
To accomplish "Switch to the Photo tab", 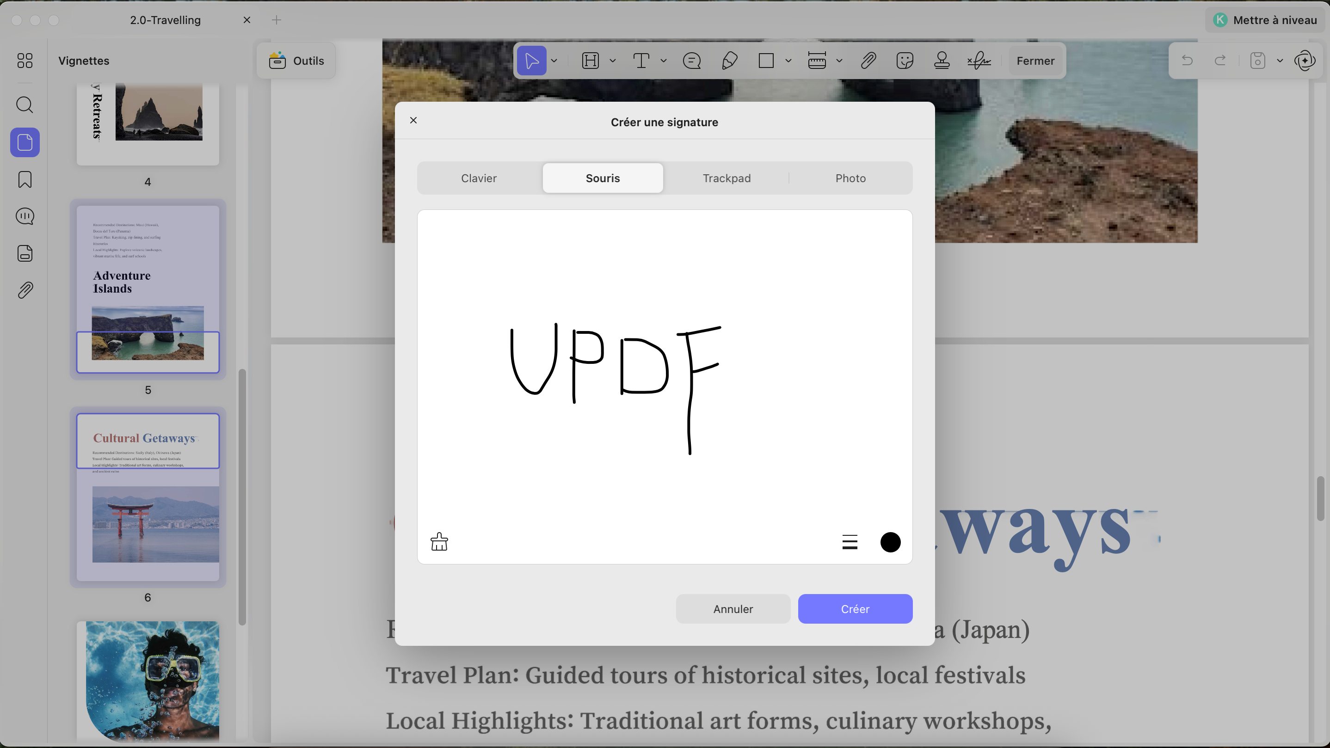I will (850, 178).
